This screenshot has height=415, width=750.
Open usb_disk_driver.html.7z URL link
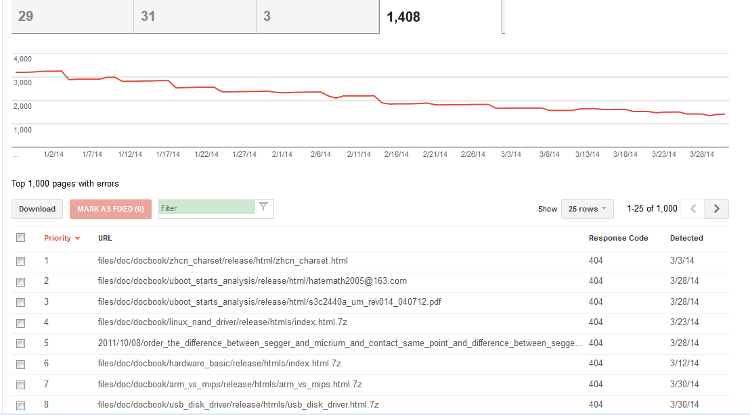(238, 404)
